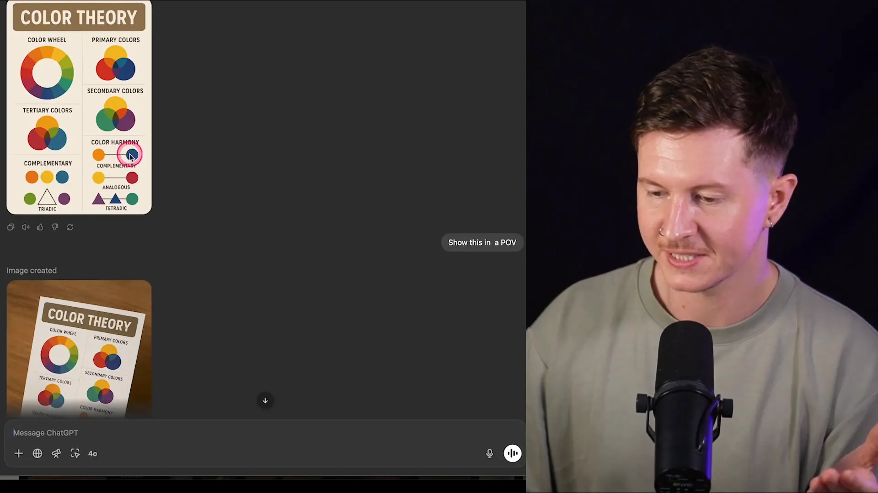Click the scan-frame icon in the composer
This screenshot has width=878, height=493.
point(75,453)
